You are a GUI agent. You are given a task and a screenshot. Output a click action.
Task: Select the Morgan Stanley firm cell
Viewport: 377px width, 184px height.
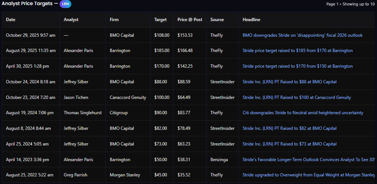tap(125, 175)
